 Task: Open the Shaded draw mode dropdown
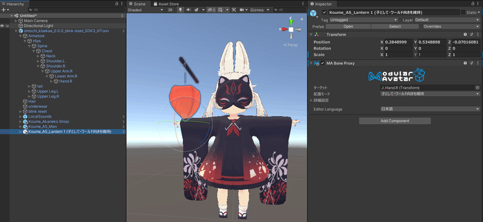(x=146, y=10)
